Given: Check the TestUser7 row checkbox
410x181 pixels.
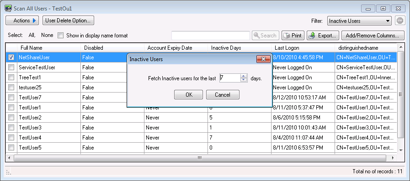Looking at the screenshot, I should point(11,98).
